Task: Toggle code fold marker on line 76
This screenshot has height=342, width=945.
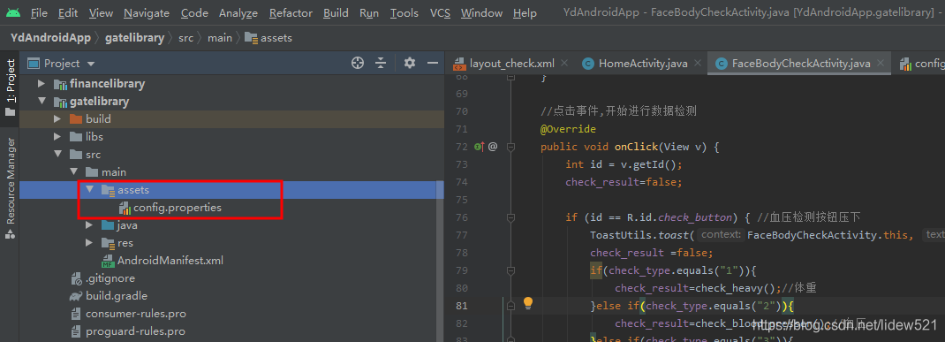Action: (x=510, y=217)
